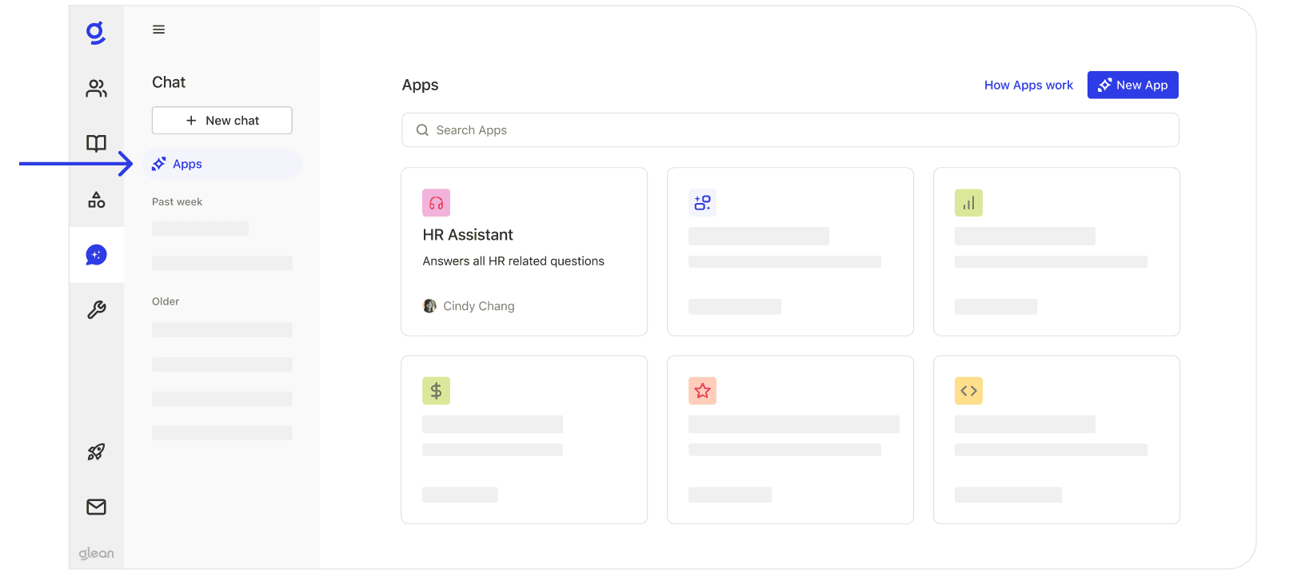Screen dimensions: 1297x577
Task: Open the People directory icon
Action: click(x=96, y=89)
